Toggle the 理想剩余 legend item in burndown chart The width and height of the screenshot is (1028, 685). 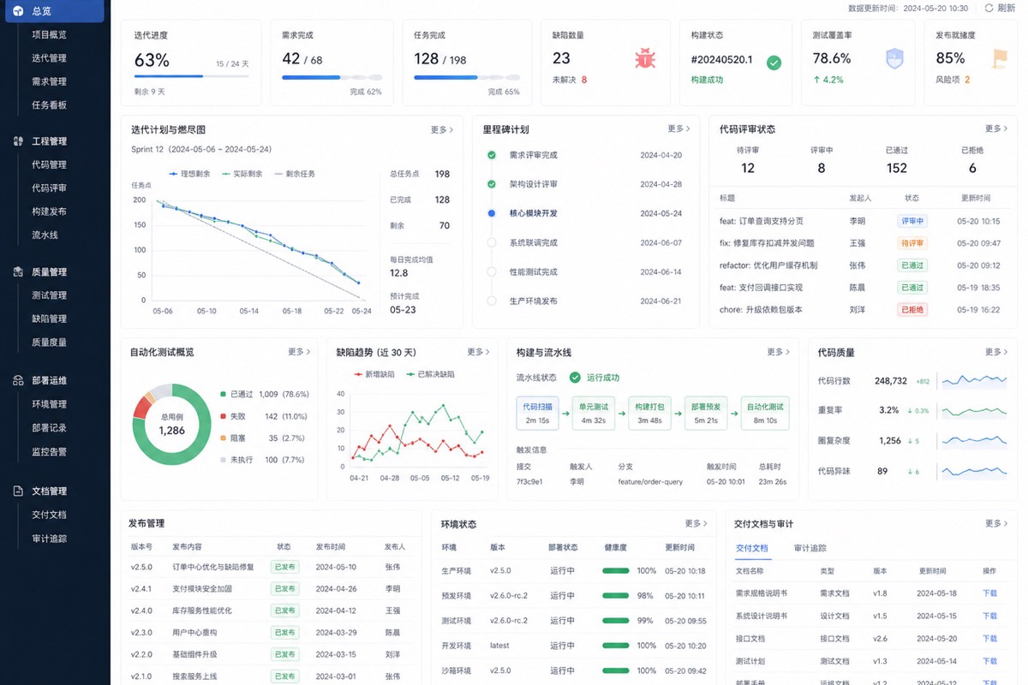[x=188, y=174]
